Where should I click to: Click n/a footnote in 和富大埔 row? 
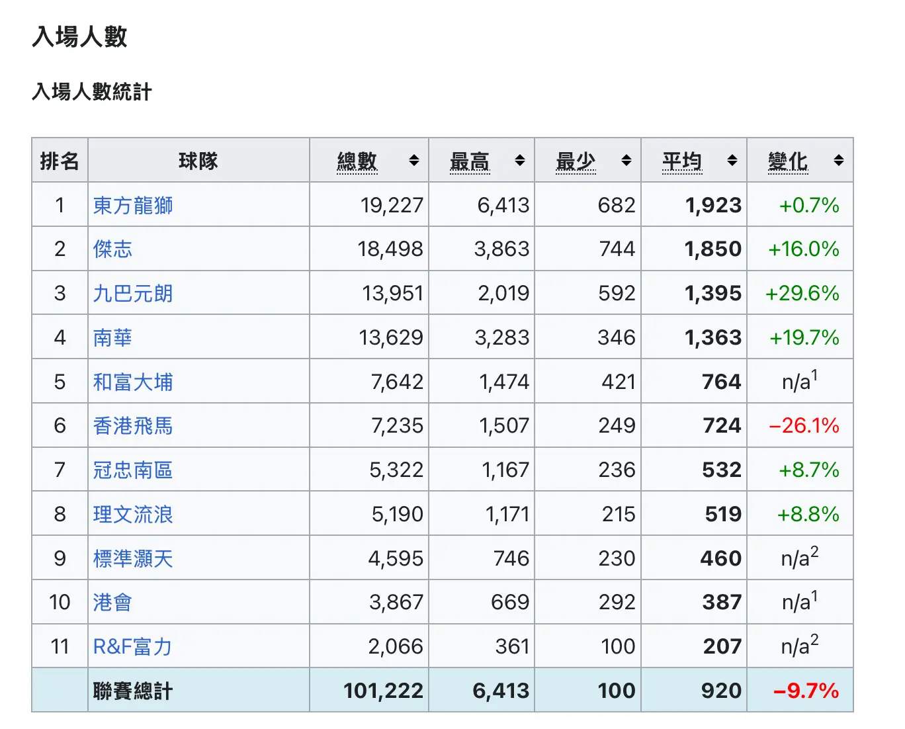(800, 380)
